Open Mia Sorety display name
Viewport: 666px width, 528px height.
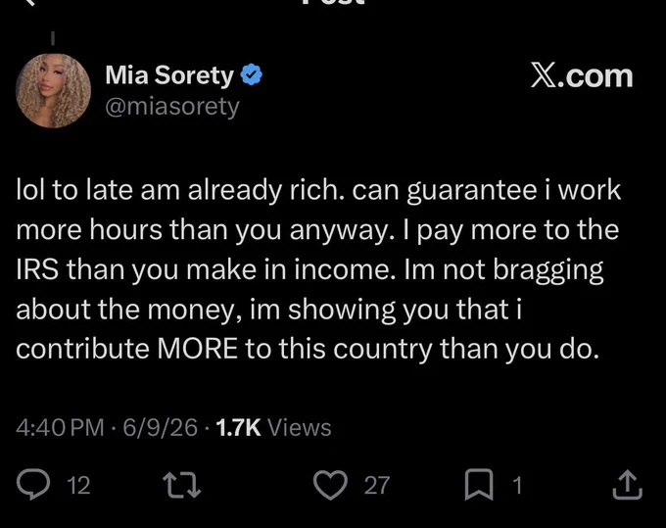click(x=169, y=74)
